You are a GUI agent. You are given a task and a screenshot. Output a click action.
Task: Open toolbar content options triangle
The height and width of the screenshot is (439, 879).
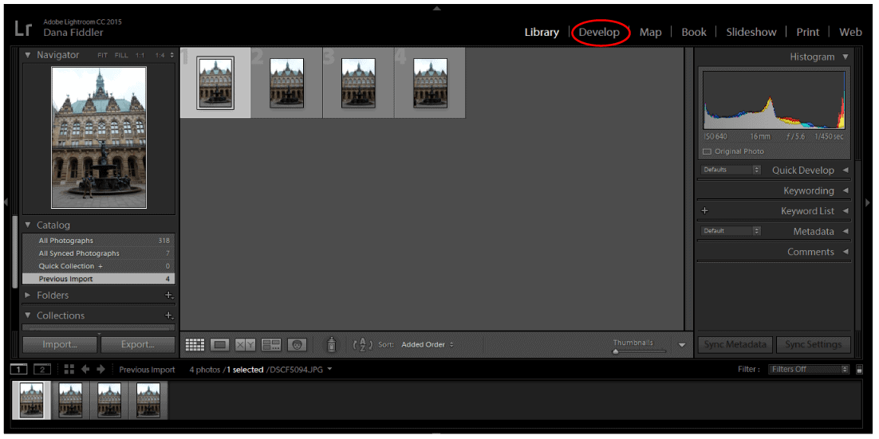(x=682, y=345)
